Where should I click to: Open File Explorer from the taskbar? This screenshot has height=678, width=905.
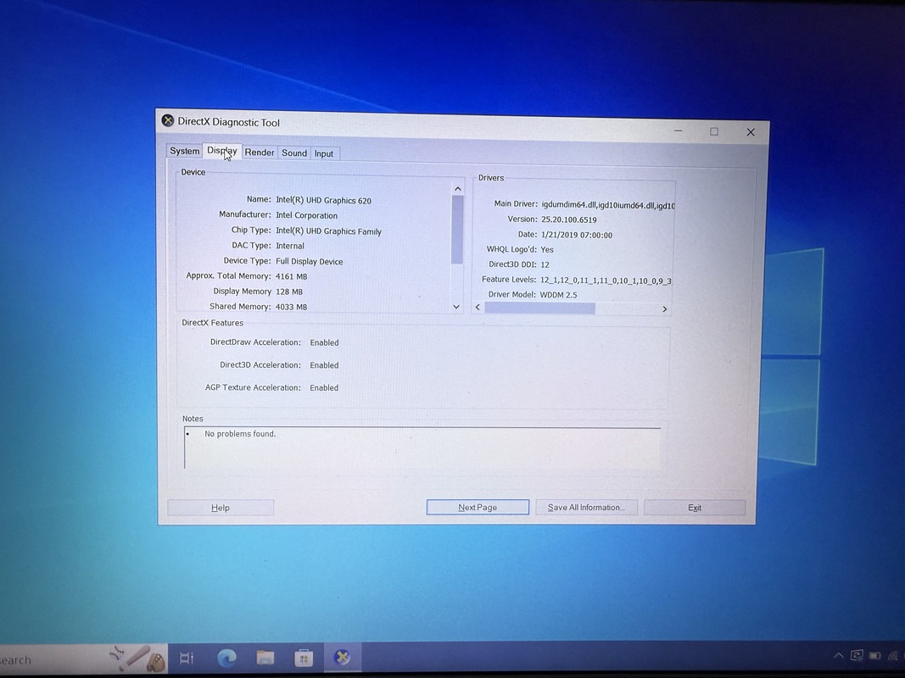[x=265, y=658]
